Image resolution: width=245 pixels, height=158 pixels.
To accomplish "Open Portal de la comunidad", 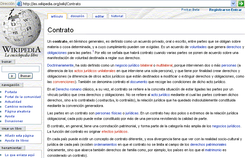I will [x=23, y=97].
